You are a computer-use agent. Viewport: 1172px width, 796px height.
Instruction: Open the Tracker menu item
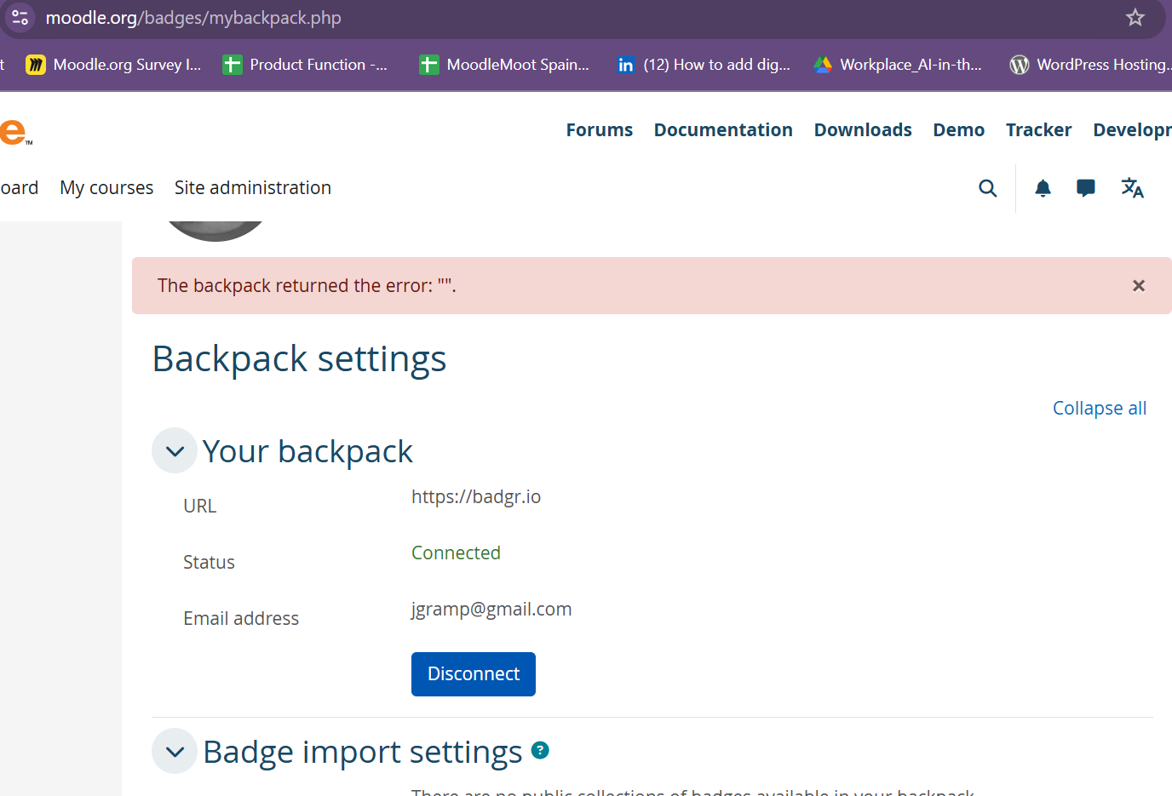[1039, 130]
